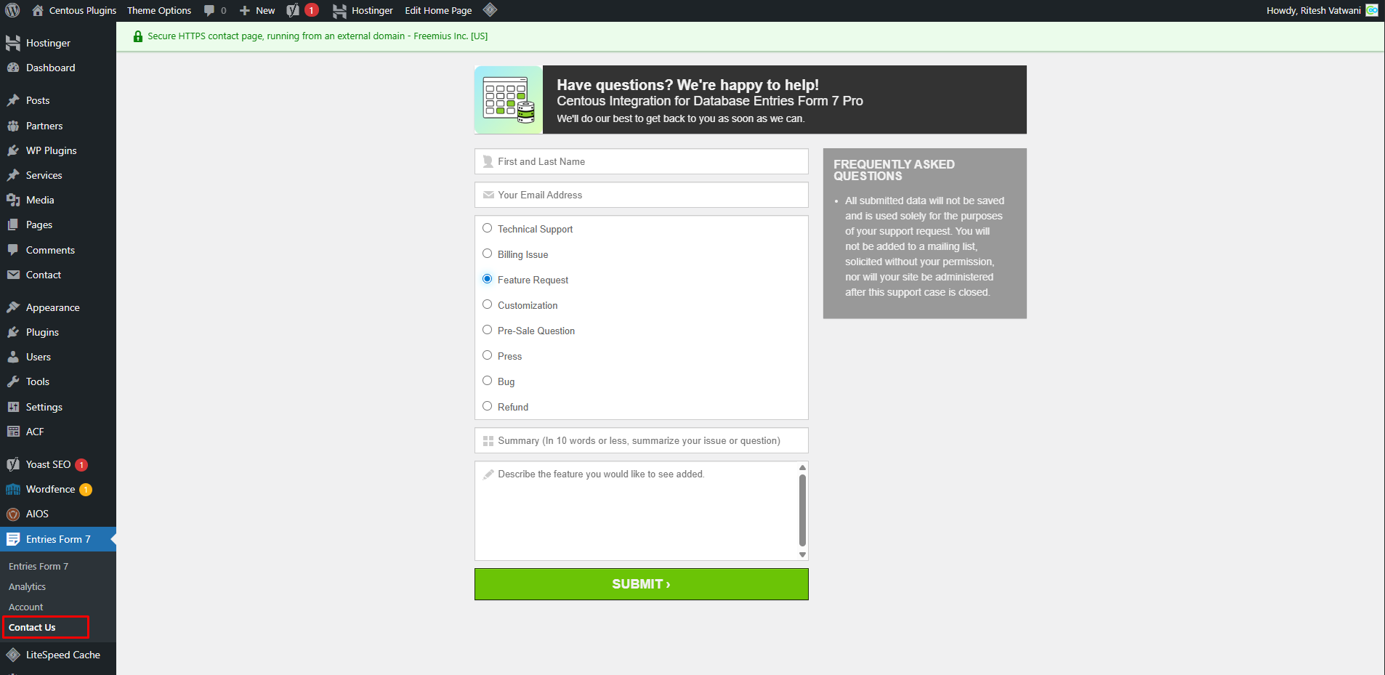
Task: Click the LiteSpeed diamond icon in admin bar
Action: (490, 10)
